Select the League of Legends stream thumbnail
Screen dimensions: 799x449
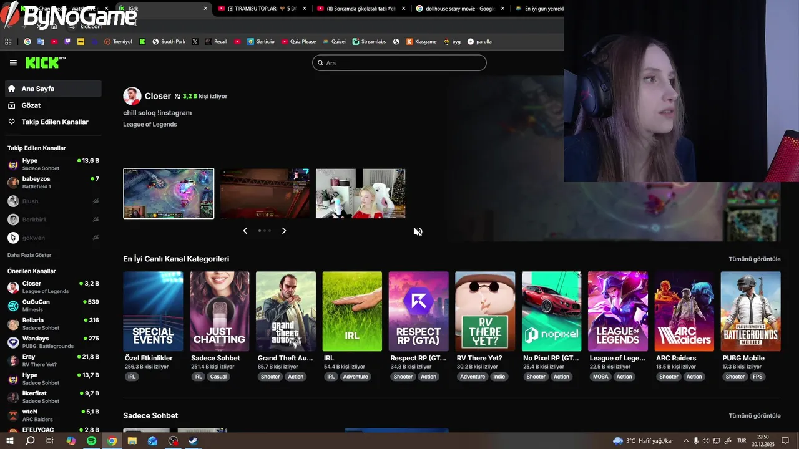(x=169, y=193)
